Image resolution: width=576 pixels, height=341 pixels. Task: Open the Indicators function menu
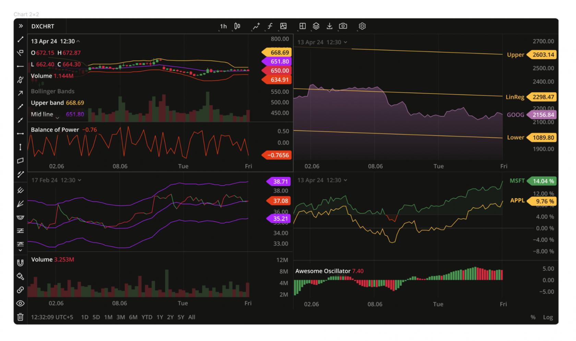coord(270,26)
